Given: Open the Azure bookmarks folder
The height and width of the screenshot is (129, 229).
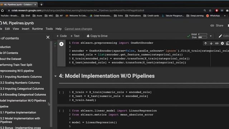Looking at the screenshot, I should pos(37,16).
